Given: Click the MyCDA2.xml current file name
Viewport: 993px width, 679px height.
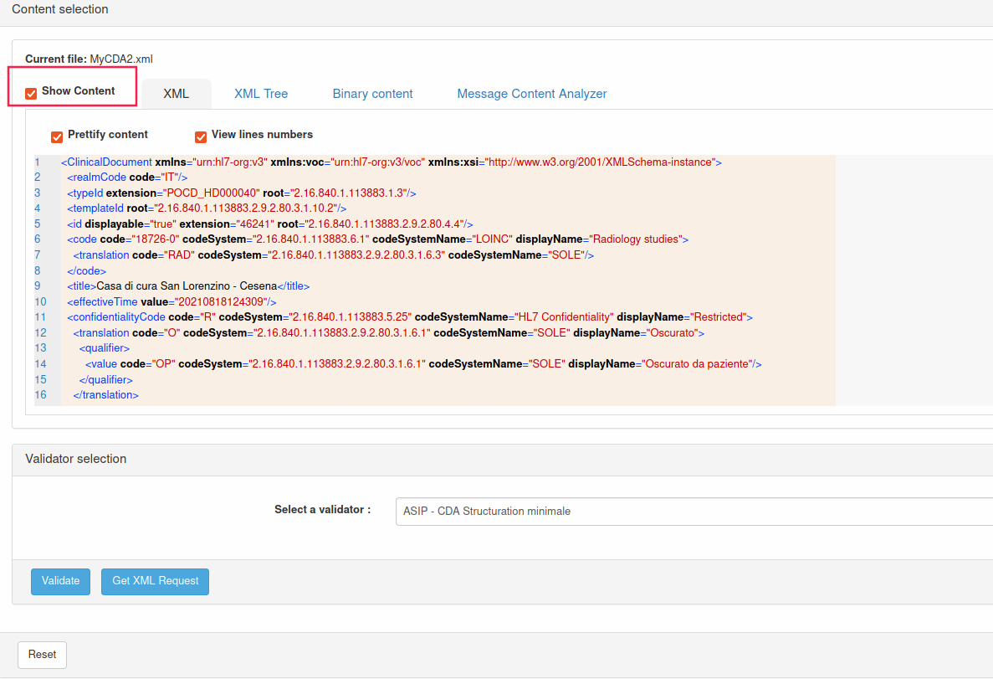Looking at the screenshot, I should pyautogui.click(x=121, y=59).
